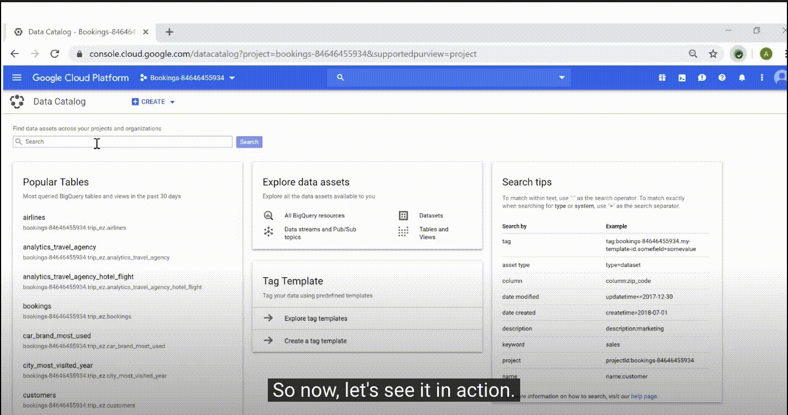The height and width of the screenshot is (415, 788).
Task: Click the search icon in the top search bar
Action: 340,78
